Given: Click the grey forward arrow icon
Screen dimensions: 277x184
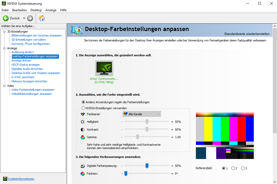Looking at the screenshot, I should (30, 18).
